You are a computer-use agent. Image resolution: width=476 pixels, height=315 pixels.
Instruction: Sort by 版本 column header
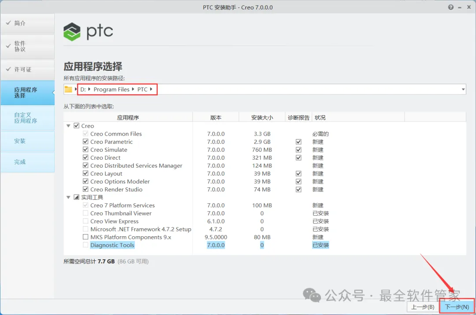tap(216, 117)
